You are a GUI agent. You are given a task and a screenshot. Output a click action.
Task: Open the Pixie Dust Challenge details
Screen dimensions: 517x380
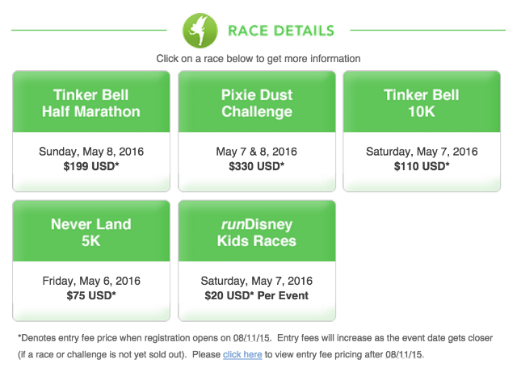coord(257,103)
